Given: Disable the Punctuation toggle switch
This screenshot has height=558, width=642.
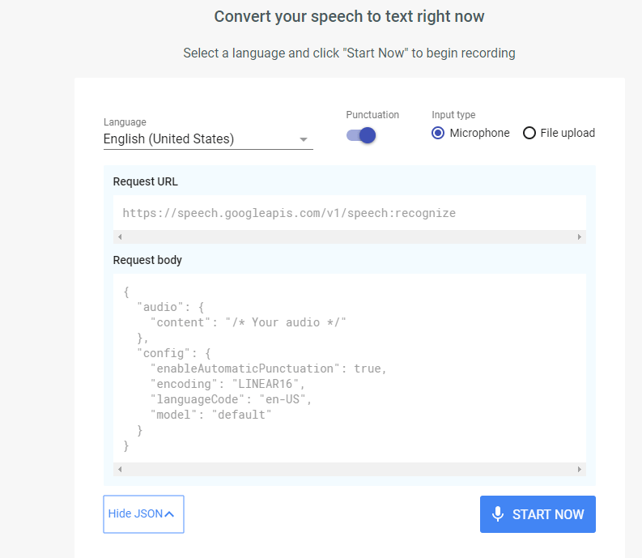Looking at the screenshot, I should pos(362,134).
